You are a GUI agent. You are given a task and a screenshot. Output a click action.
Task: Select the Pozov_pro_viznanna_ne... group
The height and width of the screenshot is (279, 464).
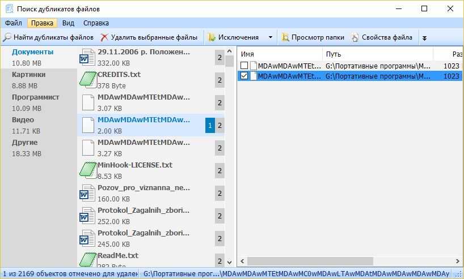[x=151, y=193]
